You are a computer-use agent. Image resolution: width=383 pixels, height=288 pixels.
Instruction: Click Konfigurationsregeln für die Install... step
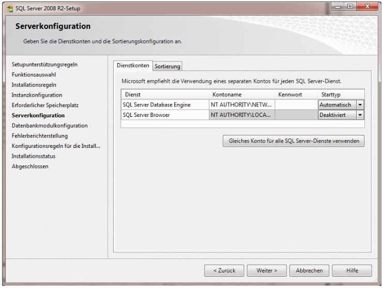[x=56, y=146]
